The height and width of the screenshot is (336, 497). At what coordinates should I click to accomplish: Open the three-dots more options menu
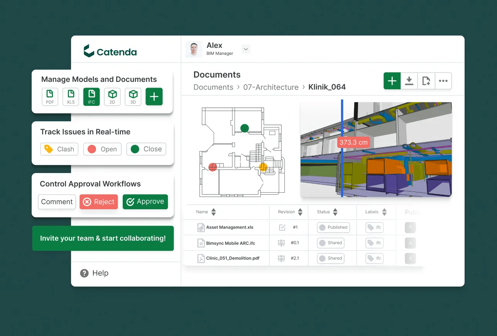(443, 81)
